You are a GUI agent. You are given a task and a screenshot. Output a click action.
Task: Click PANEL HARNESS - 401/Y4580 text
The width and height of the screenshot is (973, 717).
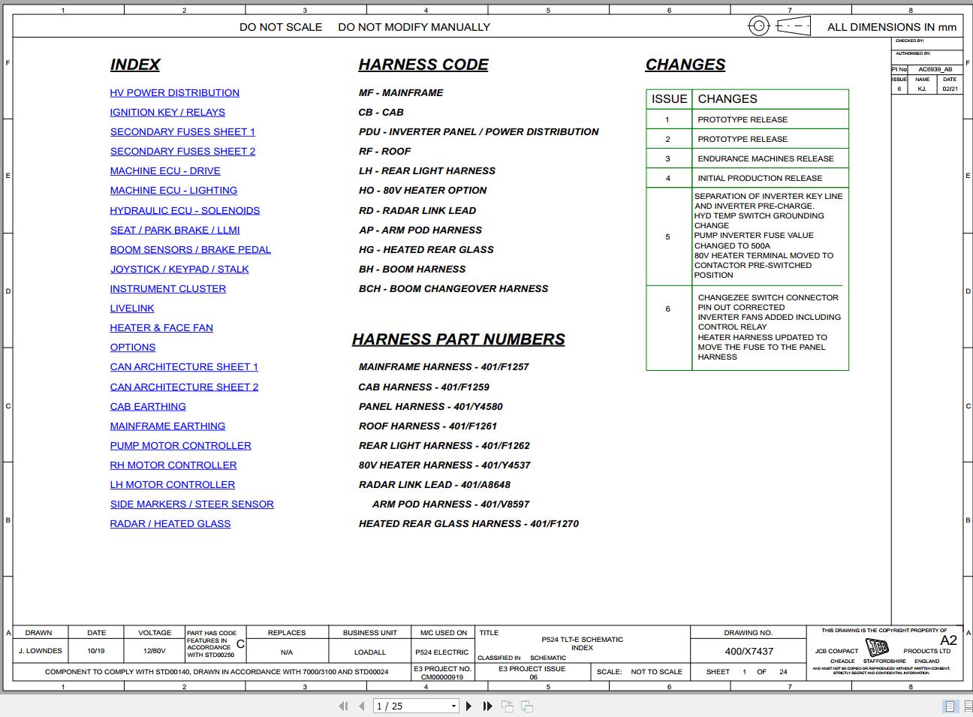pos(431,406)
